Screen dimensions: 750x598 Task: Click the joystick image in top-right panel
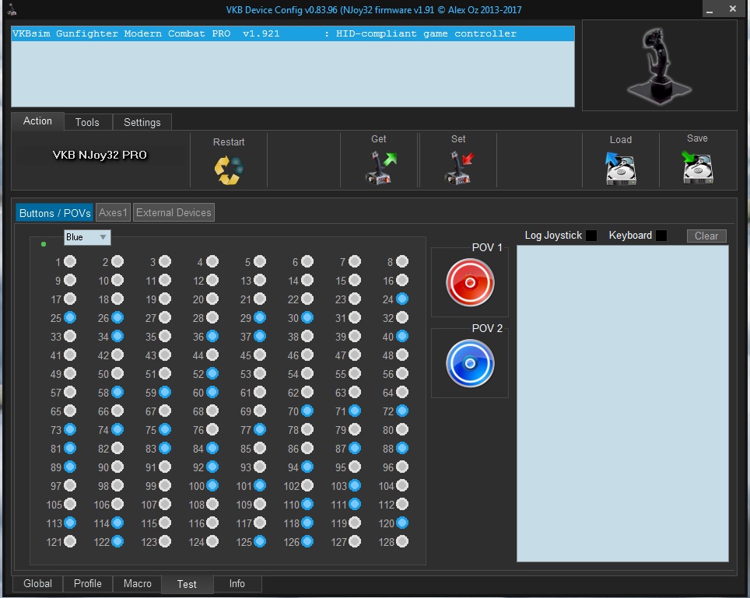659,65
